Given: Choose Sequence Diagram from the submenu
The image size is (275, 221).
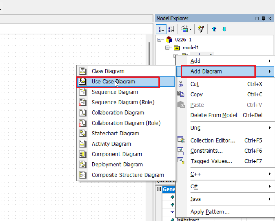Looking at the screenshot, I should 126,92.
